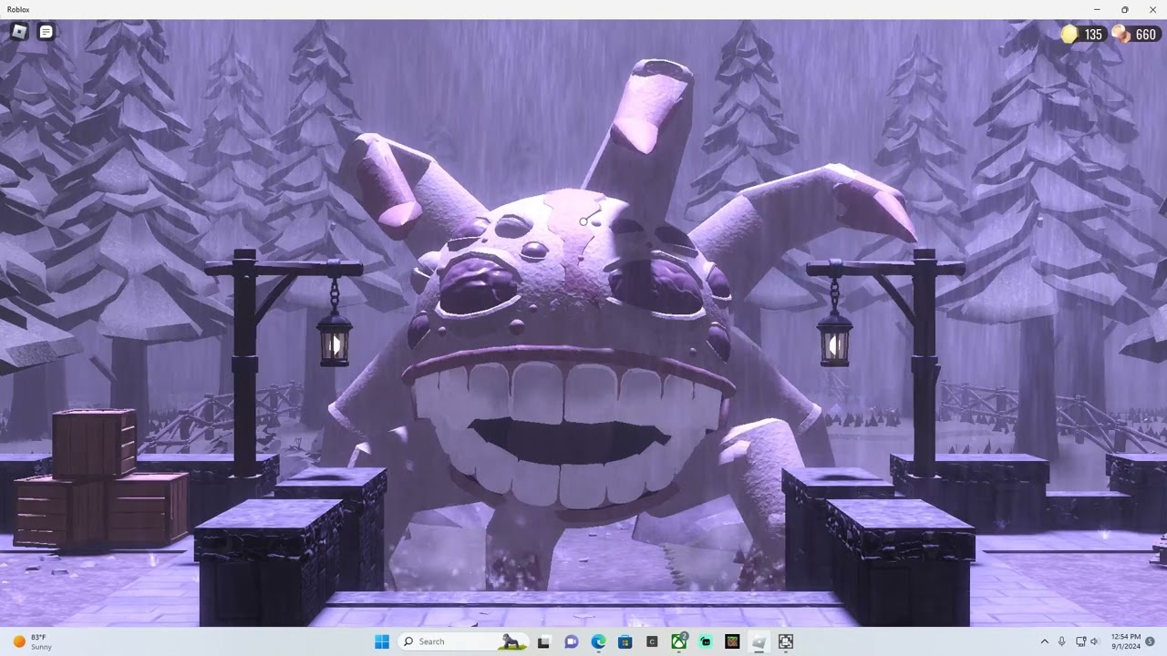
Task: Click the taskbar Search box
Action: [463, 641]
